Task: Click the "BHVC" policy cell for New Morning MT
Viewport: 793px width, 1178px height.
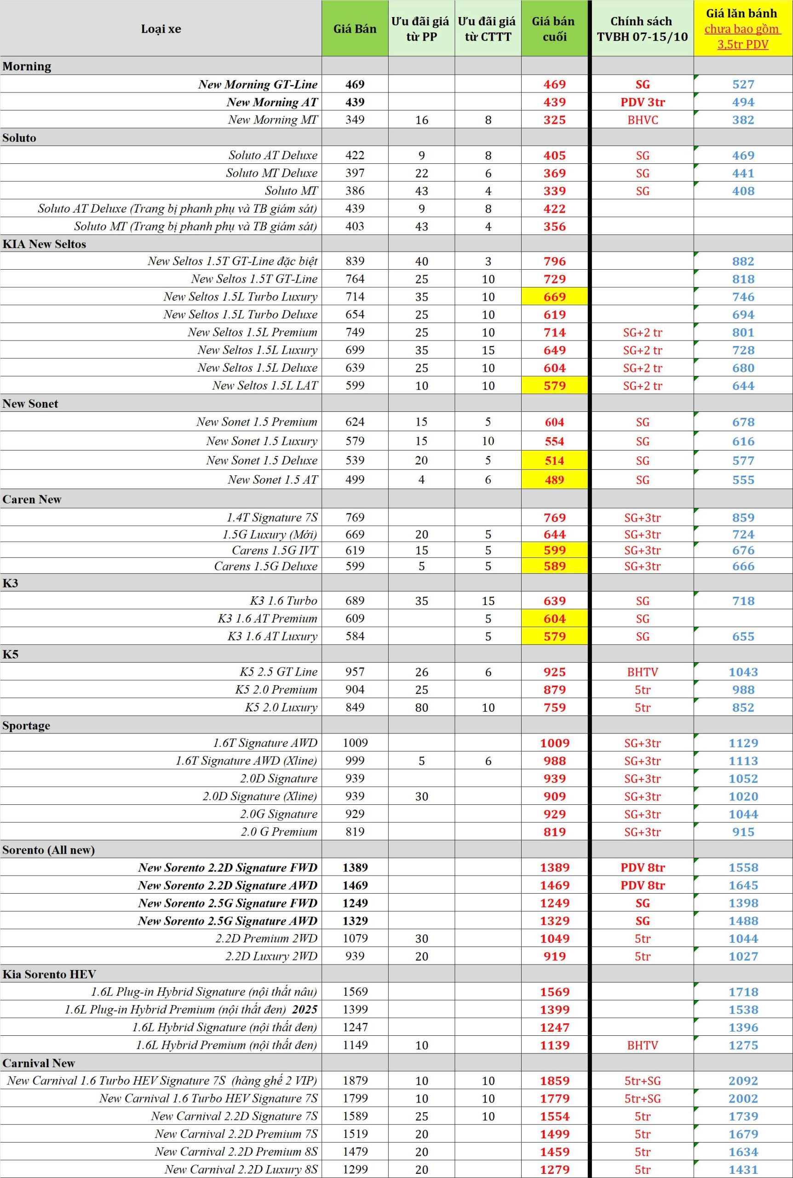Action: point(642,120)
